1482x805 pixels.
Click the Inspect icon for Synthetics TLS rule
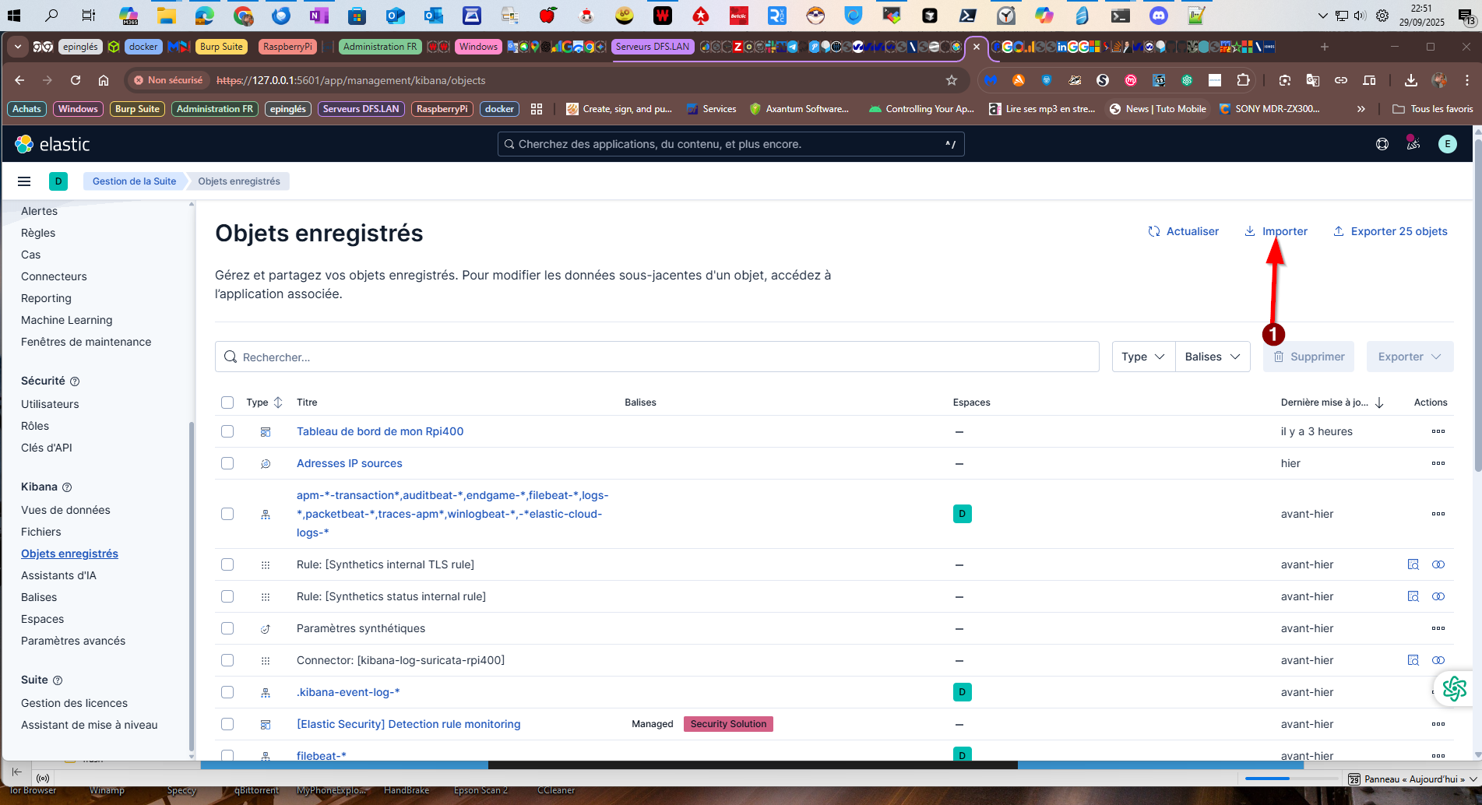click(1413, 564)
